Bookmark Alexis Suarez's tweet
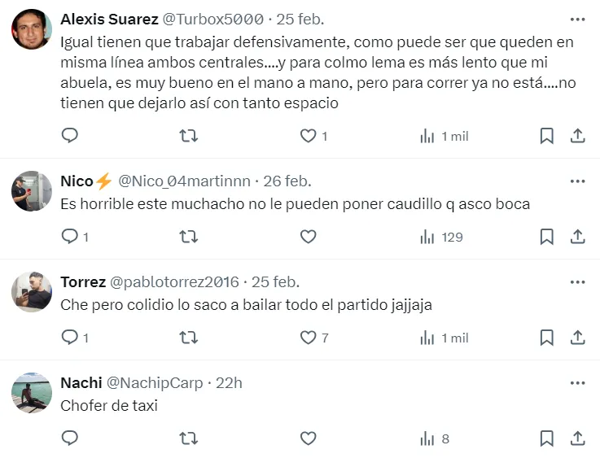 pyautogui.click(x=547, y=136)
